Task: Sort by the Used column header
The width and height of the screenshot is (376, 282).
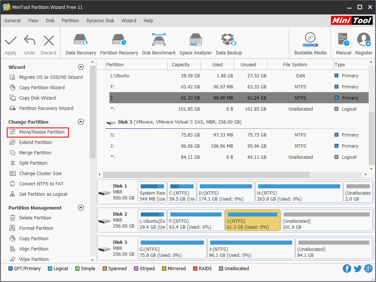Action: coord(217,65)
